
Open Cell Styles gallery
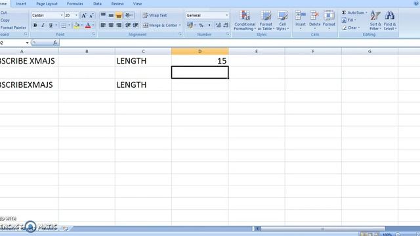(282, 20)
